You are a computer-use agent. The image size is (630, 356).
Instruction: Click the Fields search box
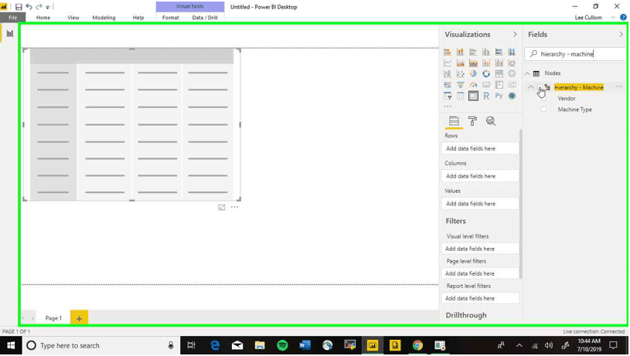click(x=575, y=54)
